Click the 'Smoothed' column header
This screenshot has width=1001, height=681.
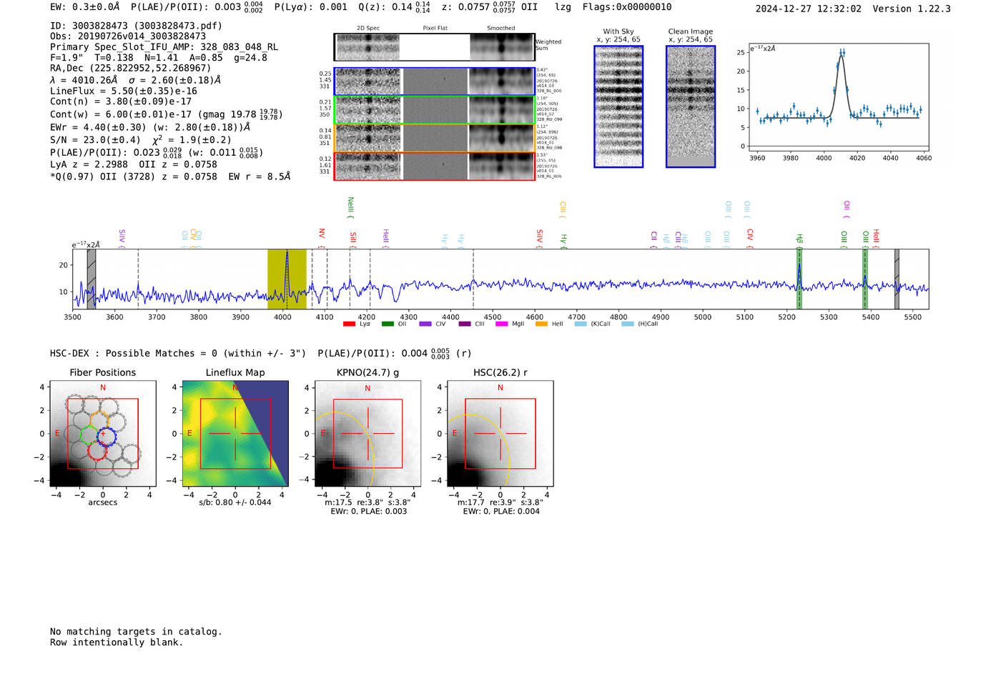[501, 28]
